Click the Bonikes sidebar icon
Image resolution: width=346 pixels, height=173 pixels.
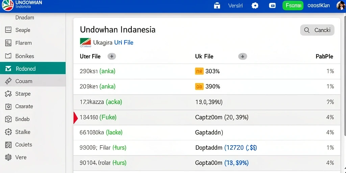pyautogui.click(x=8, y=56)
